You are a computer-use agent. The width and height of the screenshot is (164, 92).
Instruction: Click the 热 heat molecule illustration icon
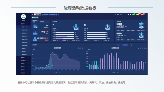point(108,27)
